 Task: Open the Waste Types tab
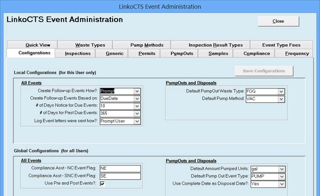point(90,45)
